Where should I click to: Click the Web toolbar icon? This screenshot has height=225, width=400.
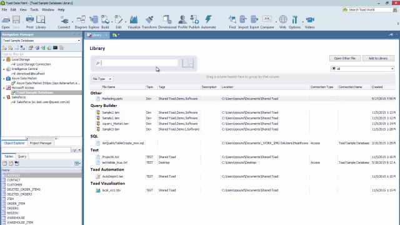tap(282, 22)
